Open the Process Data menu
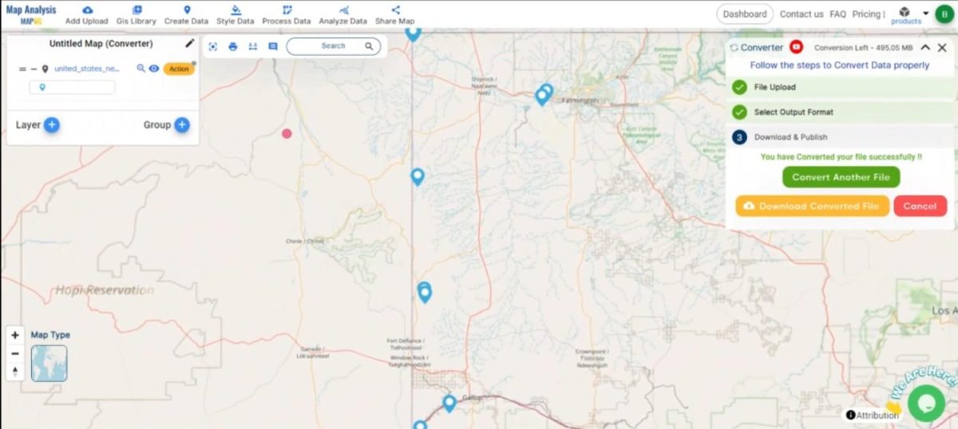This screenshot has width=958, height=429. point(287,15)
